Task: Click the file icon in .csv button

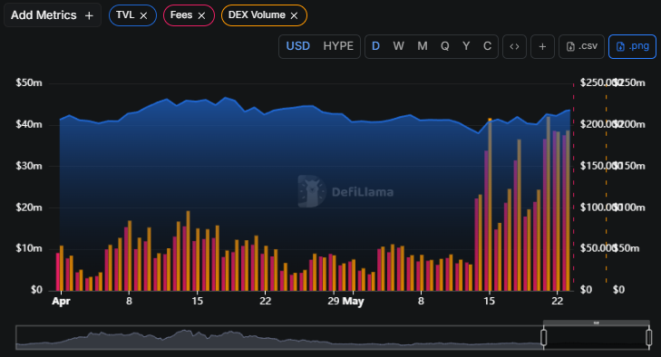Action: coord(570,47)
